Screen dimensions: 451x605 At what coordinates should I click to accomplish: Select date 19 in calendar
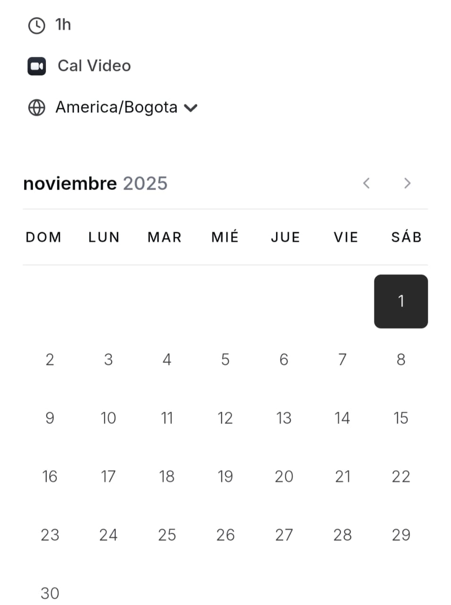click(x=225, y=476)
